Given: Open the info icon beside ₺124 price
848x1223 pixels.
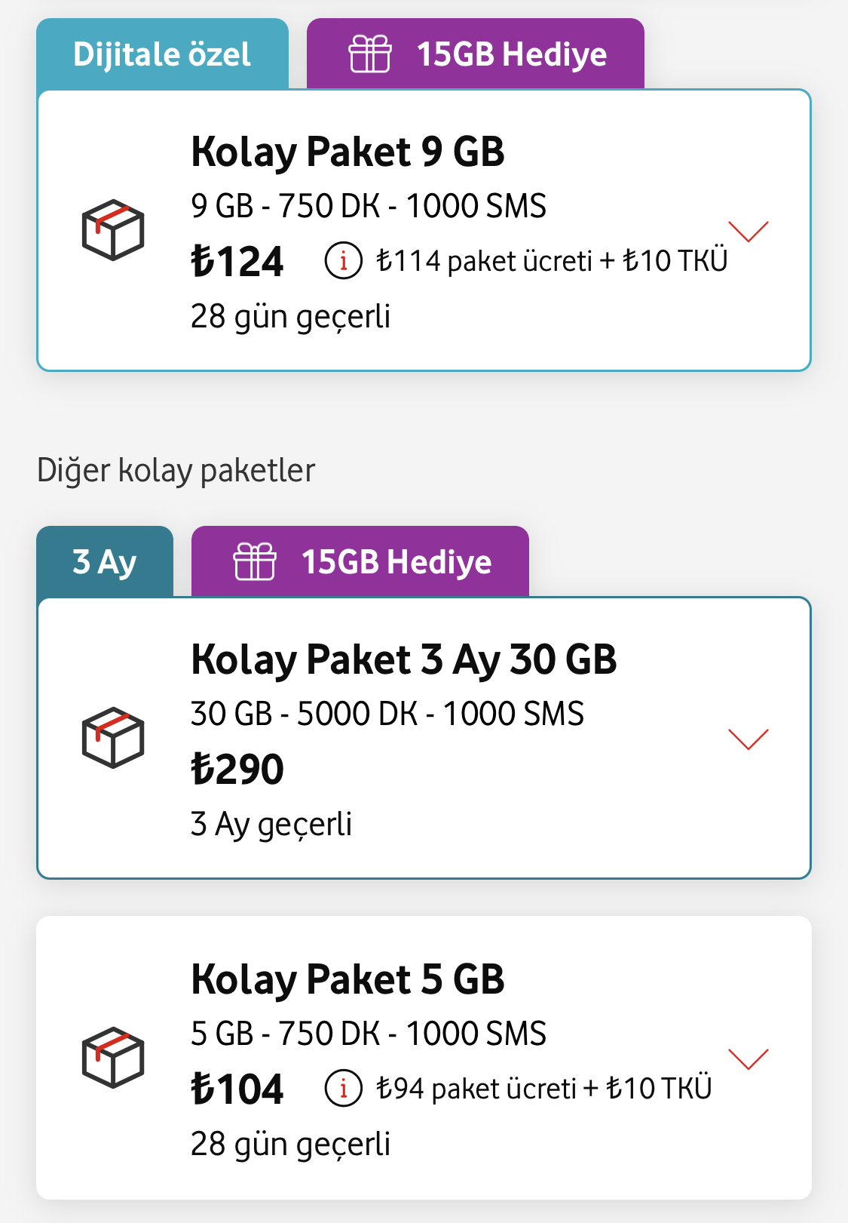Looking at the screenshot, I should pyautogui.click(x=344, y=261).
